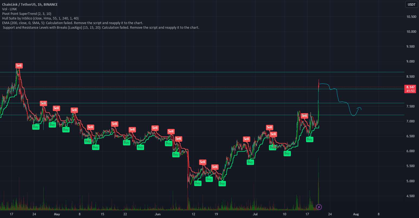This screenshot has height=218, width=419.
Task: Click the 10 date label on time axis
Action: [284, 214]
